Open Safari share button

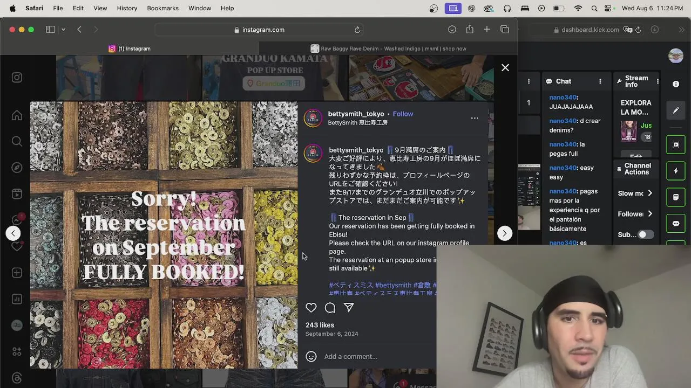point(470,30)
